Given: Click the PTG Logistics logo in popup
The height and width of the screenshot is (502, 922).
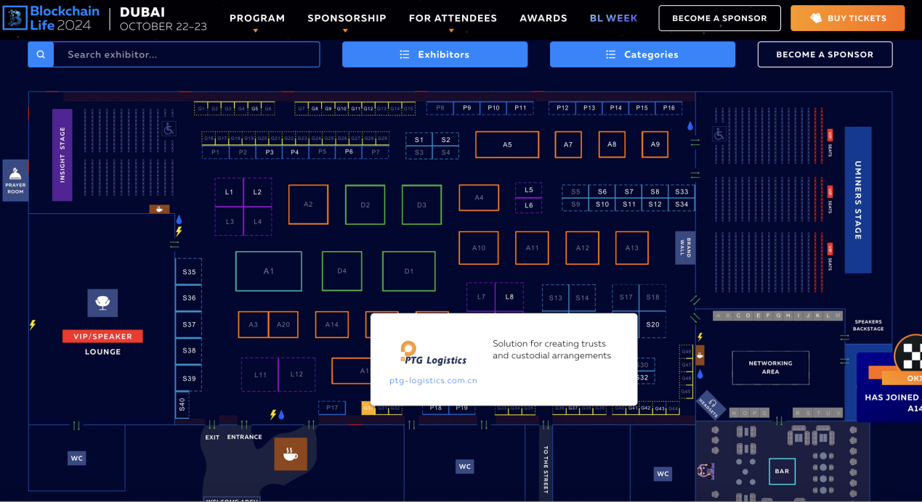Looking at the screenshot, I should click(433, 353).
